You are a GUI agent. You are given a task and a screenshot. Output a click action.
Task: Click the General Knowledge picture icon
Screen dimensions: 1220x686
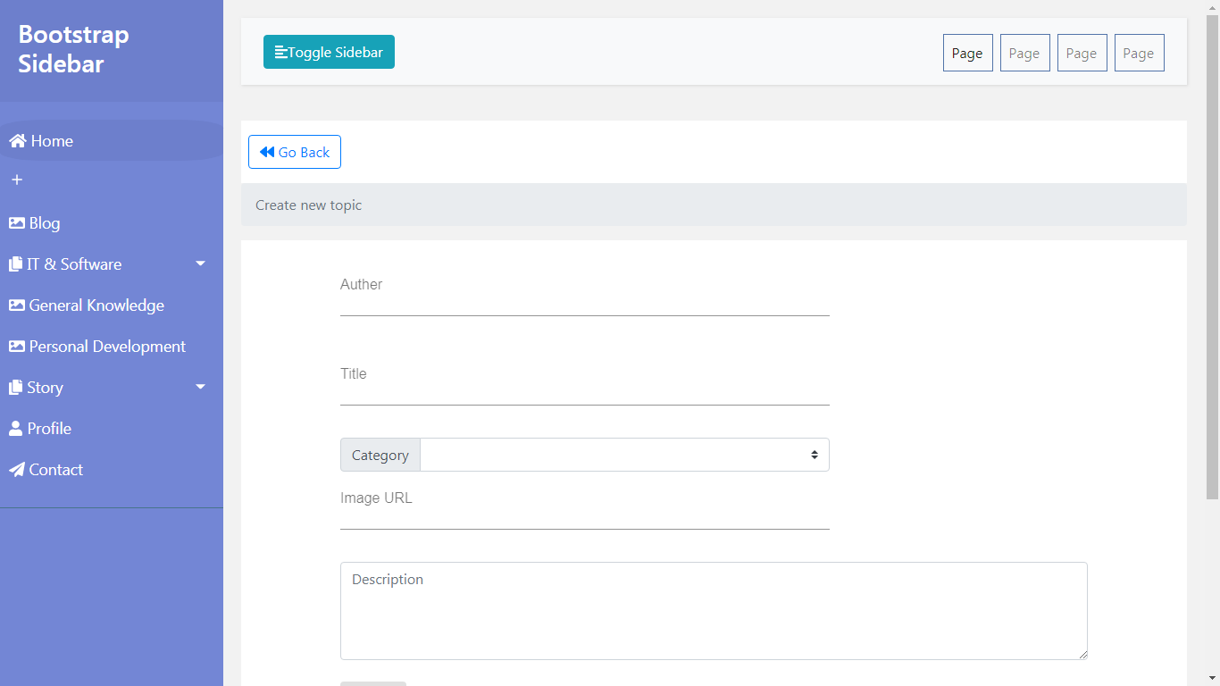[15, 305]
